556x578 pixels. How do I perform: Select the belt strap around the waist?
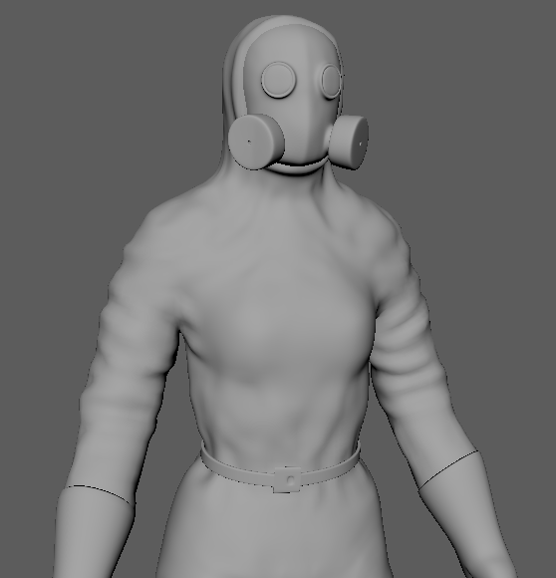pyautogui.click(x=280, y=466)
